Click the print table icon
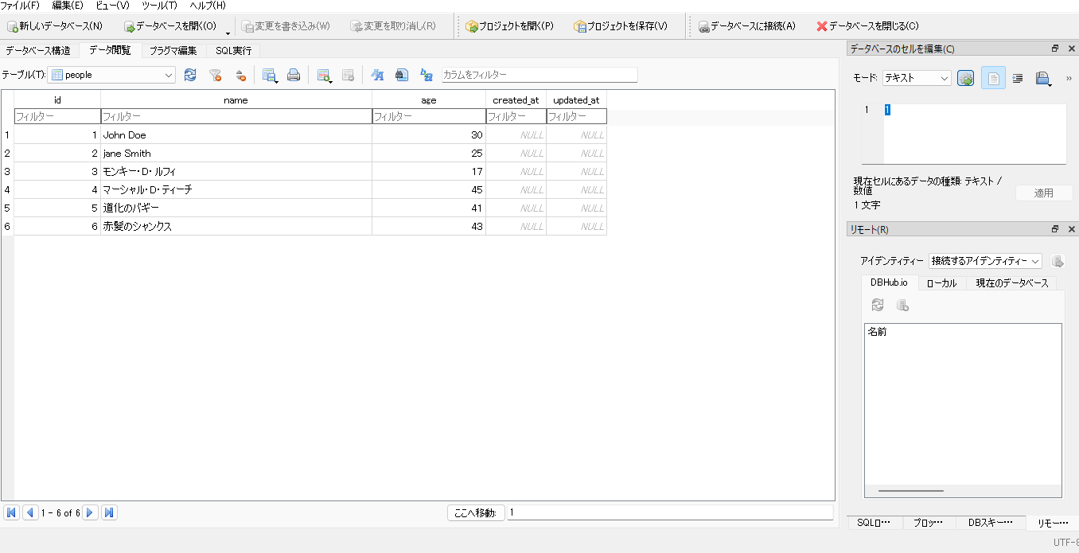 [x=294, y=75]
